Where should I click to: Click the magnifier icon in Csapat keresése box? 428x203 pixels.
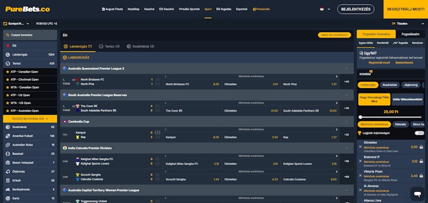(7, 35)
